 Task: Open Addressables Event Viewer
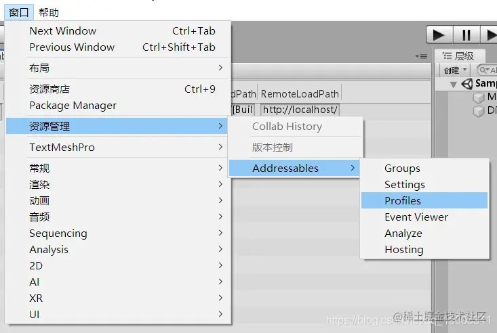(x=424, y=217)
